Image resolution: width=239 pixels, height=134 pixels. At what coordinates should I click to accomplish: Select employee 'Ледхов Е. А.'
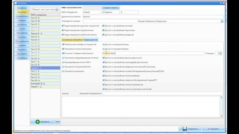(x=46, y=33)
